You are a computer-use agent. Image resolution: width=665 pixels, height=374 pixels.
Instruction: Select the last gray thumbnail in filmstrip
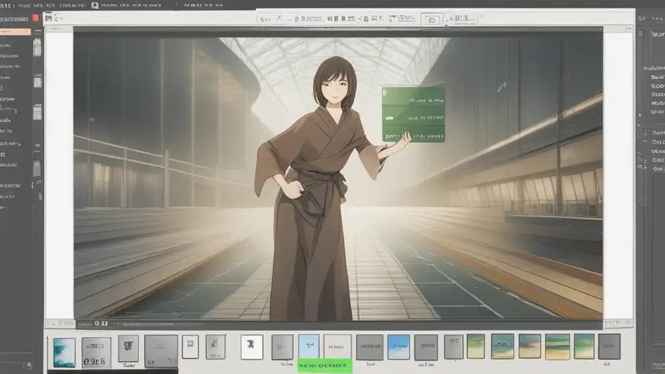(x=609, y=346)
